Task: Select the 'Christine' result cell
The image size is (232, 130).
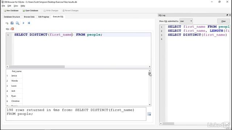Action: [17, 101]
